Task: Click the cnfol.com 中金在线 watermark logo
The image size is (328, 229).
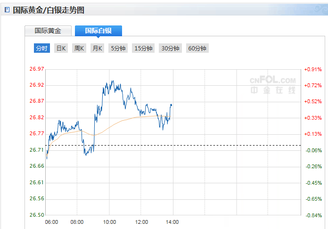Action: click(x=273, y=84)
